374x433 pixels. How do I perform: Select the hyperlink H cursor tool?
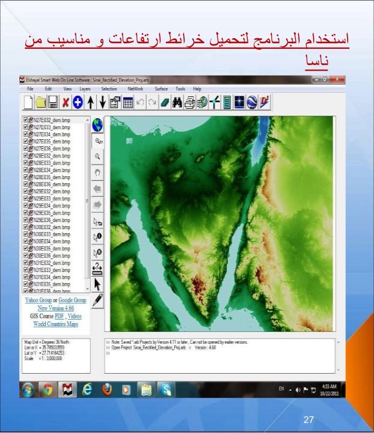[97, 253]
